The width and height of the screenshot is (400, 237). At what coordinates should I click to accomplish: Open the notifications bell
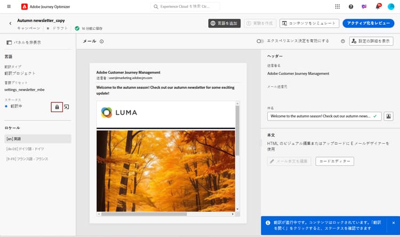[x=378, y=6]
